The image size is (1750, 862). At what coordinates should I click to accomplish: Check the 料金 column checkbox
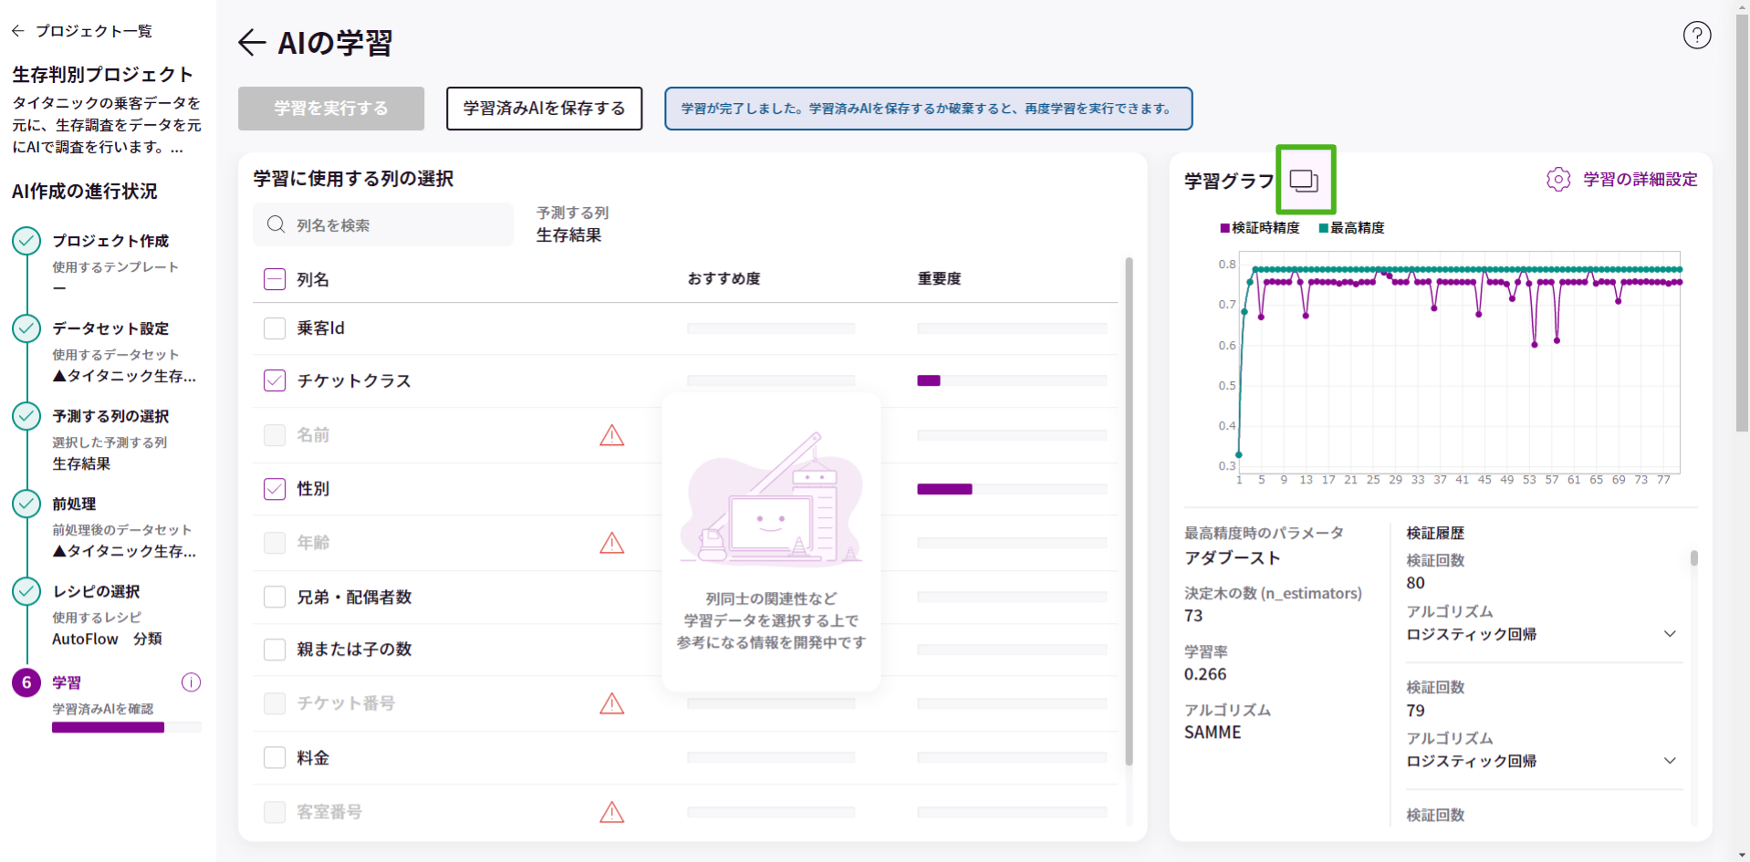pyautogui.click(x=275, y=757)
